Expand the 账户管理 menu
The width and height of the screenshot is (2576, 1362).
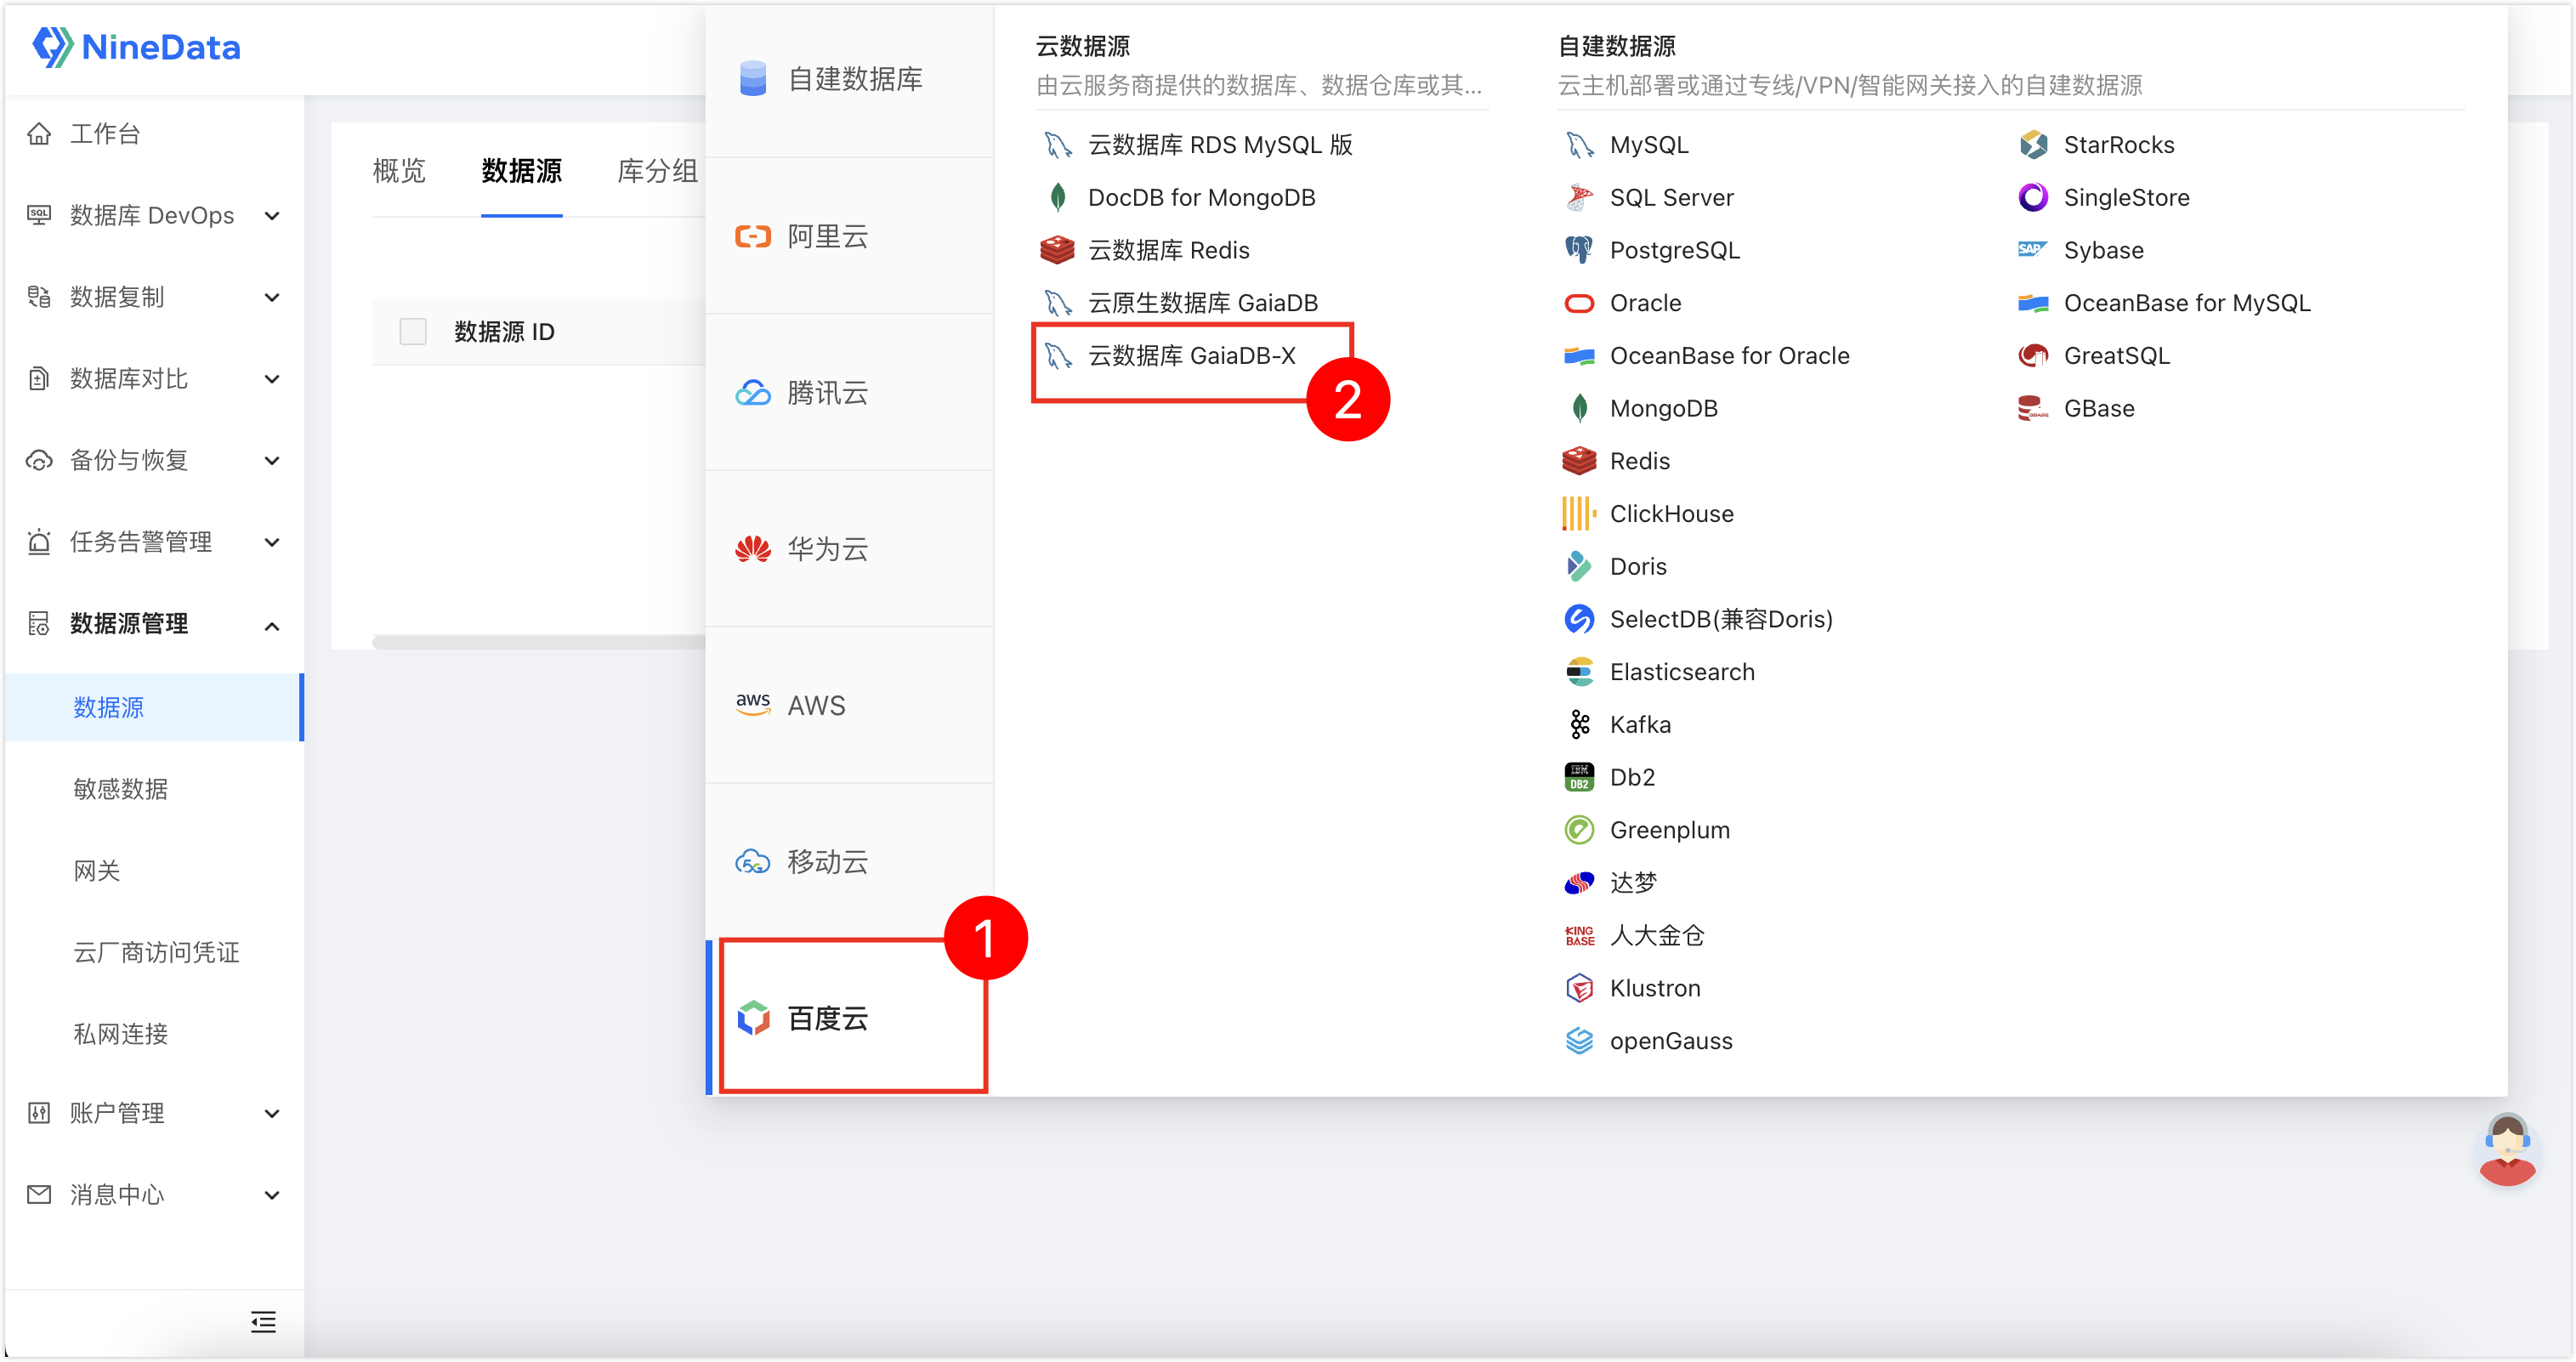tap(154, 1113)
